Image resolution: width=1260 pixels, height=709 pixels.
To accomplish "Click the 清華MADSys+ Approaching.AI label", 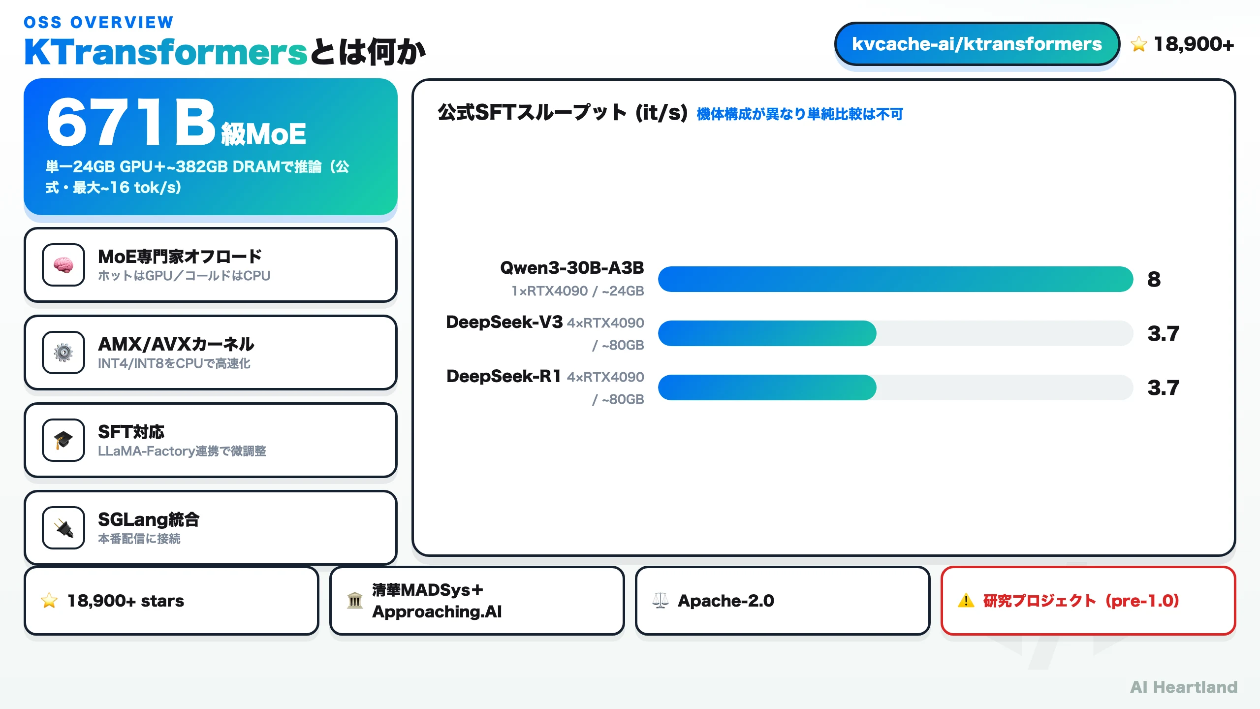I will pyautogui.click(x=437, y=601).
